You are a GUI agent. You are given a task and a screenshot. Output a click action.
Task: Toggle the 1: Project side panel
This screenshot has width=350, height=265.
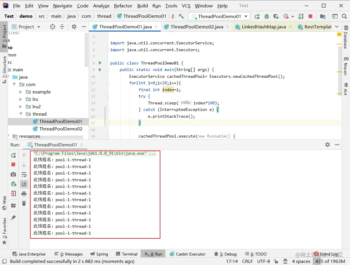pos(4,36)
